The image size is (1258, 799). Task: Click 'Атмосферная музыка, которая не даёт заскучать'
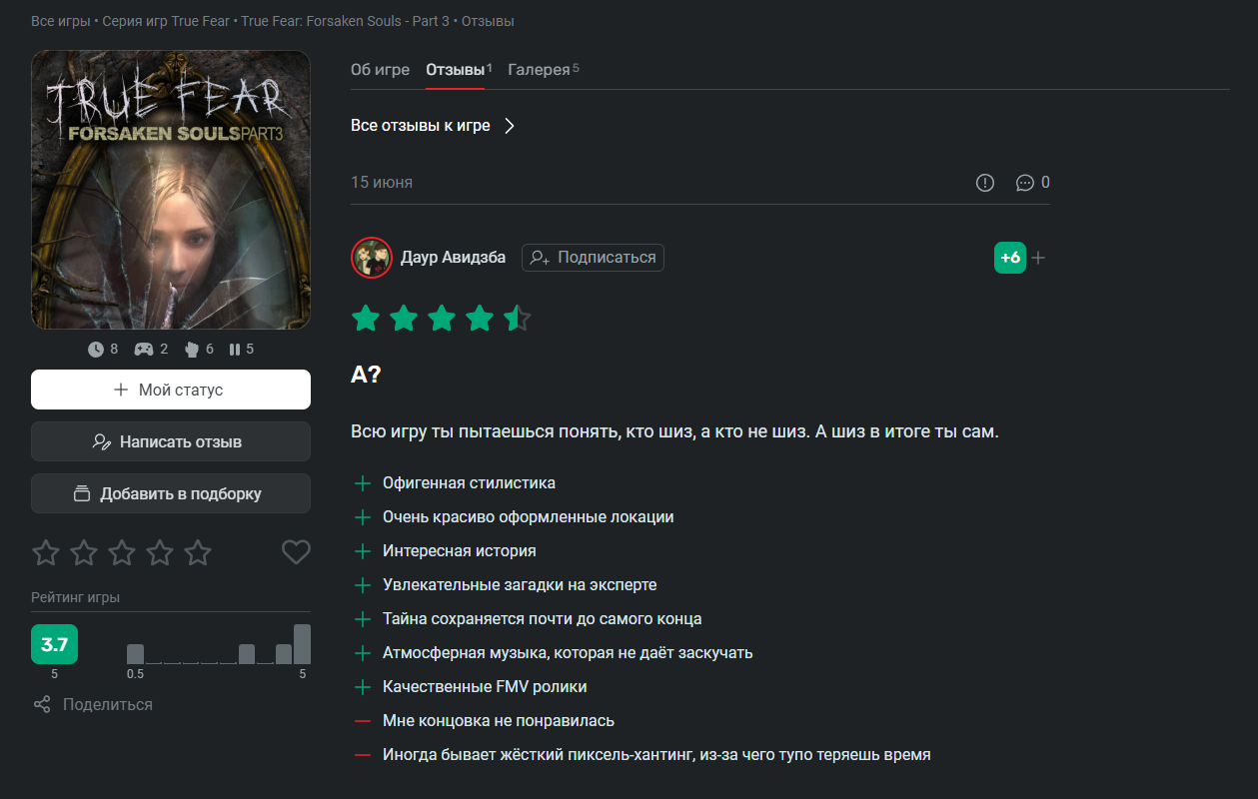[568, 653]
